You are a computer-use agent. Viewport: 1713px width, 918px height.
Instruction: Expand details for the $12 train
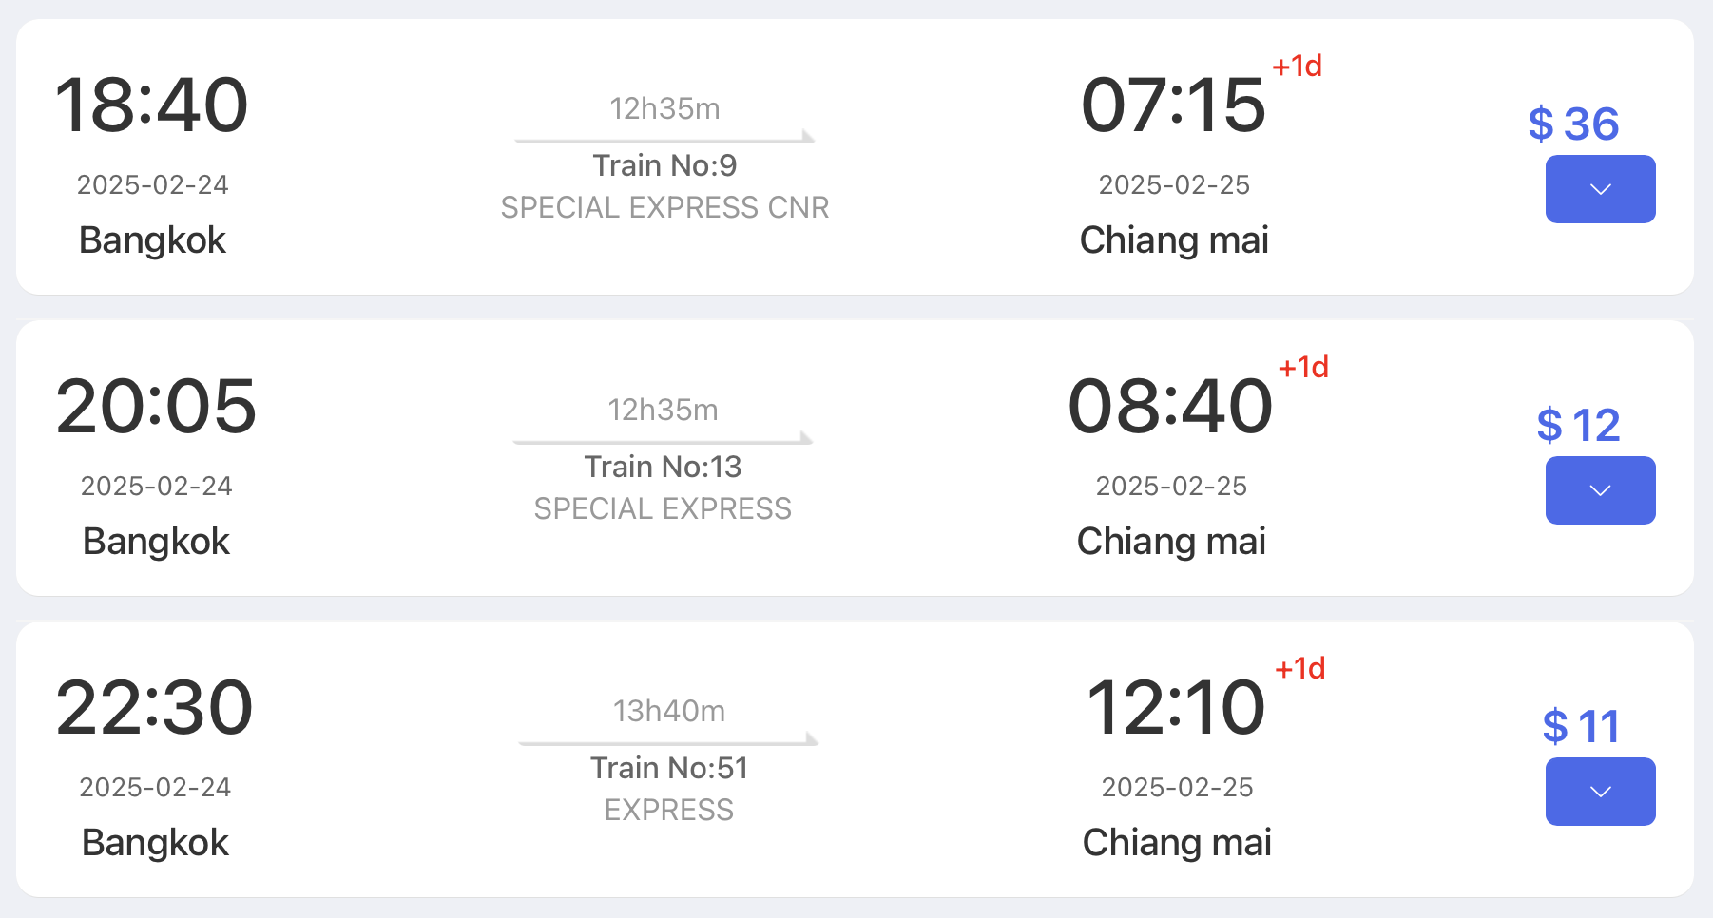[1600, 490]
